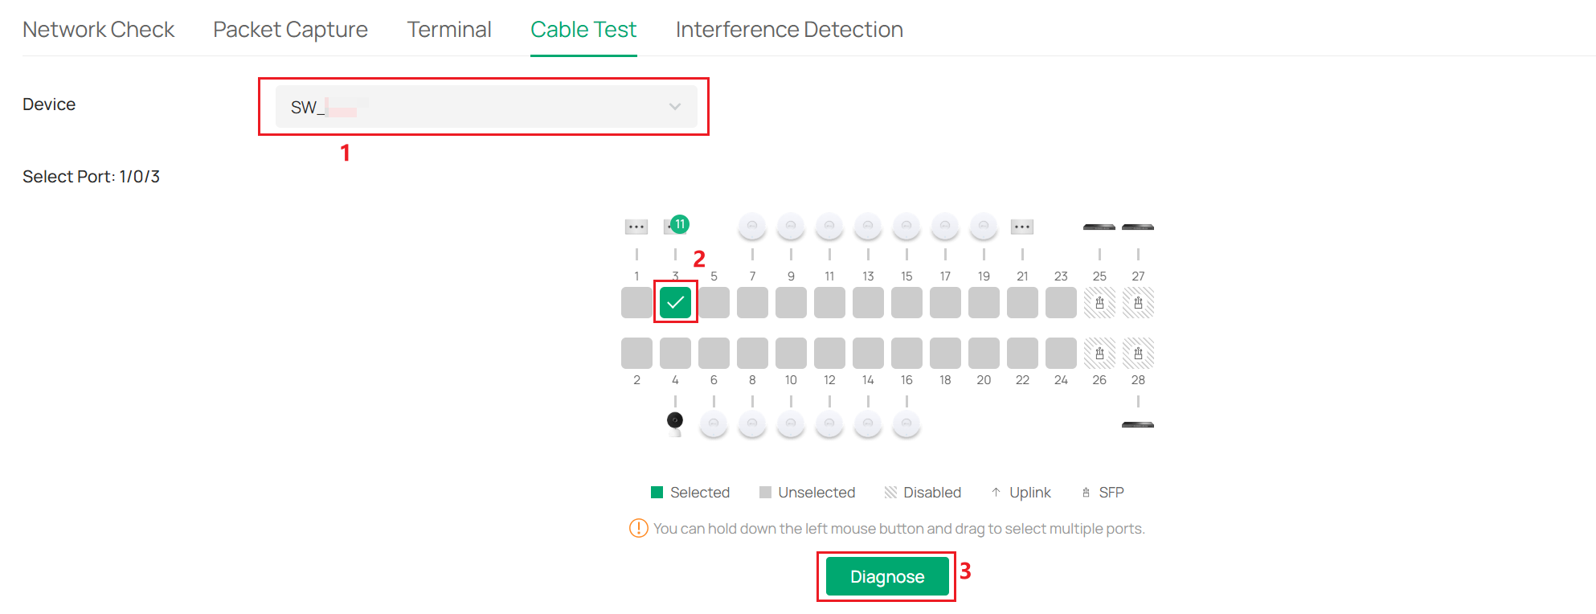This screenshot has width=1596, height=614.
Task: Click the SFP icon on port 25
Action: click(1099, 303)
